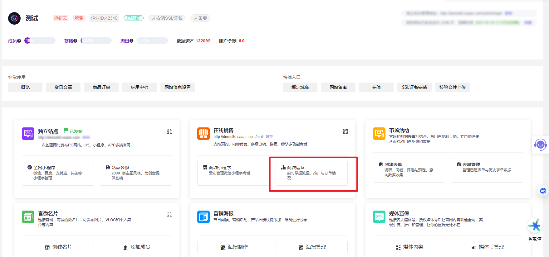Open the 智能体 assistant icon

click(534, 226)
